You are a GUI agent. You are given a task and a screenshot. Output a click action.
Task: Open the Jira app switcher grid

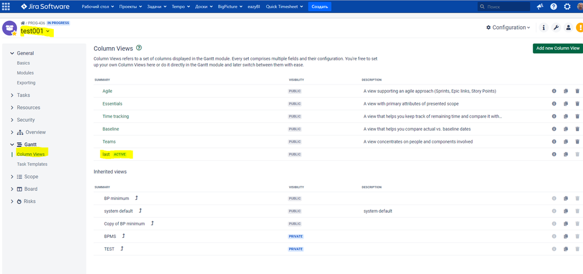point(6,6)
